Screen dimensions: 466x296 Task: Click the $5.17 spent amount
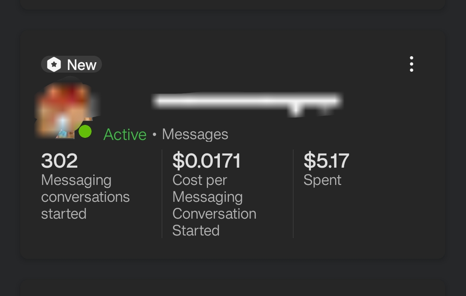(x=326, y=161)
